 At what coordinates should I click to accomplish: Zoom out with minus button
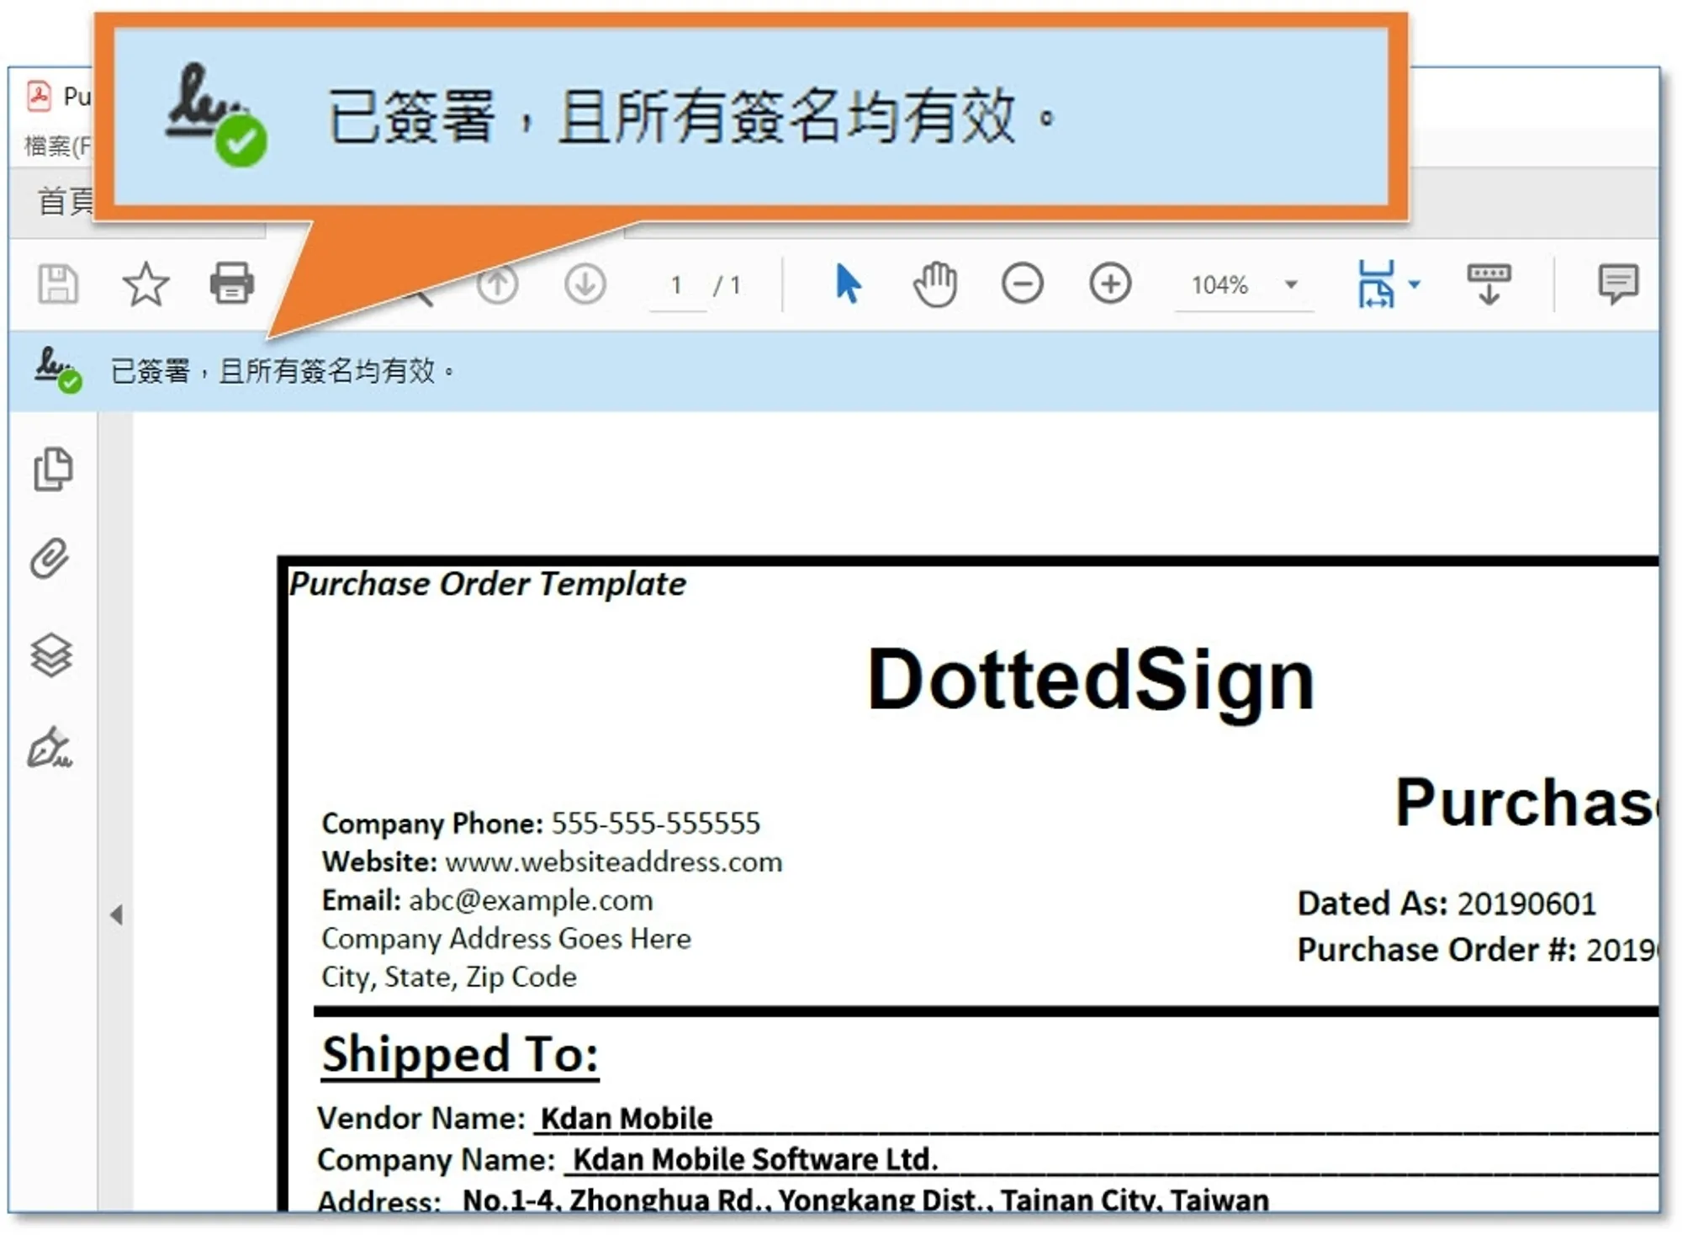1023,284
